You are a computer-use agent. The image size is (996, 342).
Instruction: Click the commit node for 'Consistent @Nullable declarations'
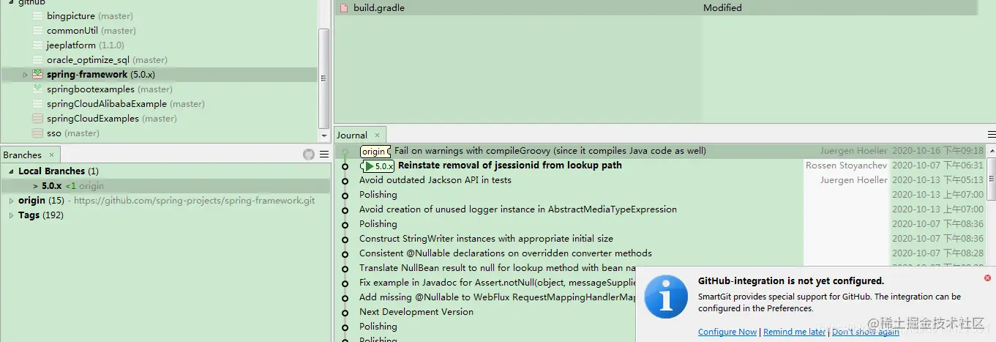[345, 254]
